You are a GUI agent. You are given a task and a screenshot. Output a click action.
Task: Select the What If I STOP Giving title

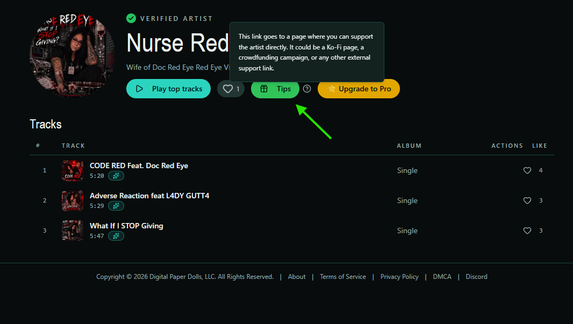tap(126, 226)
